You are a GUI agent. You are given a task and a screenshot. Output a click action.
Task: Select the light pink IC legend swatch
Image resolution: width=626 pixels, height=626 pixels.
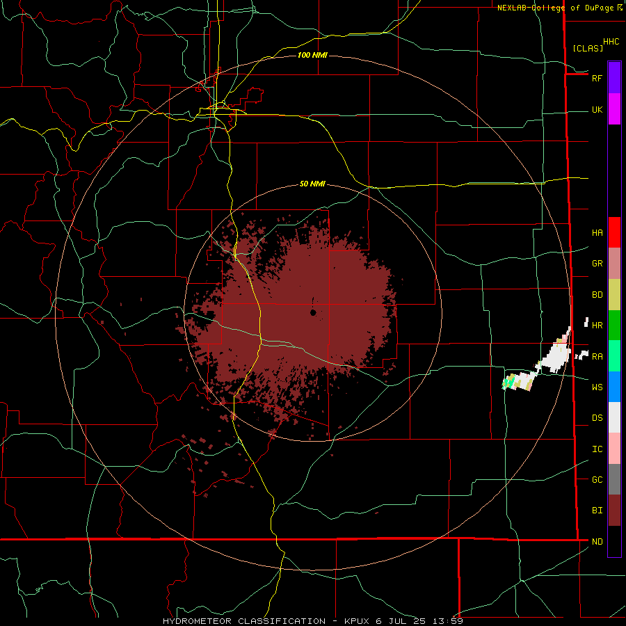click(614, 449)
